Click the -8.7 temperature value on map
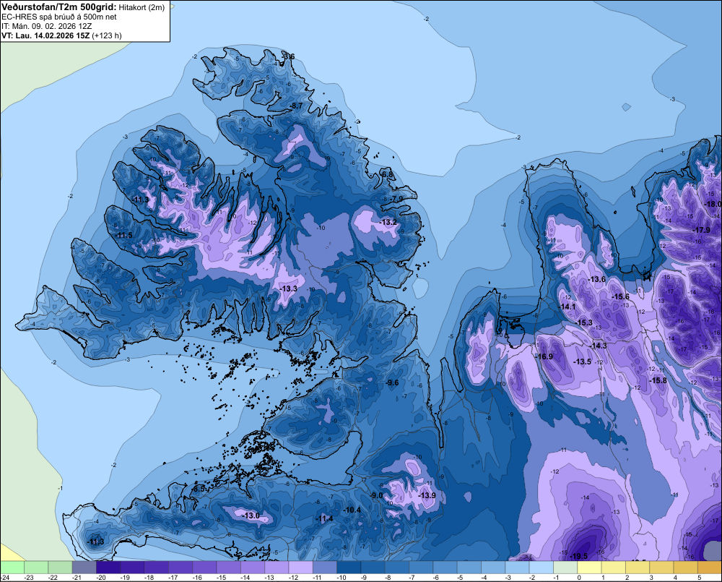Image resolution: width=722 pixels, height=582 pixels. point(295,106)
